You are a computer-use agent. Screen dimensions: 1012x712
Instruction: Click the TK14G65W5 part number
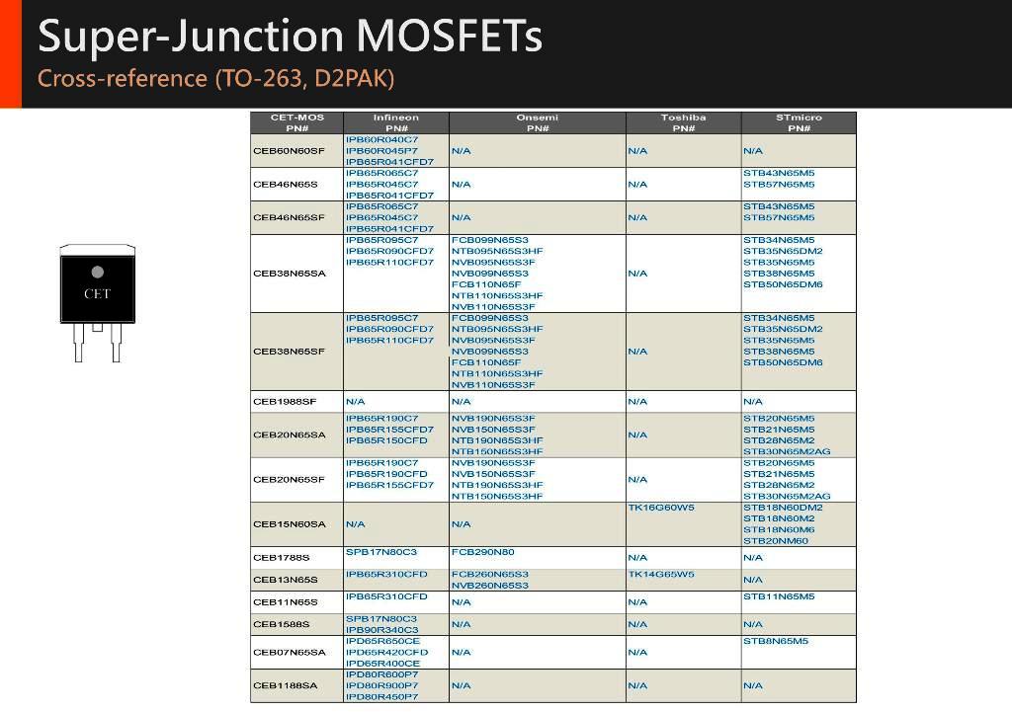point(661,574)
